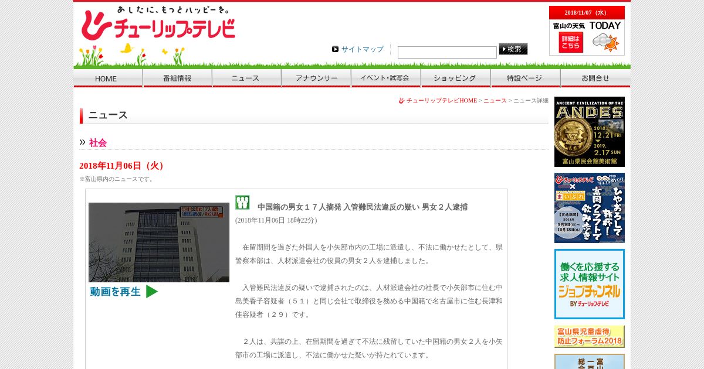Open the イベント・試写会 menu
Viewport: 704px width, 369px height.
click(385, 78)
